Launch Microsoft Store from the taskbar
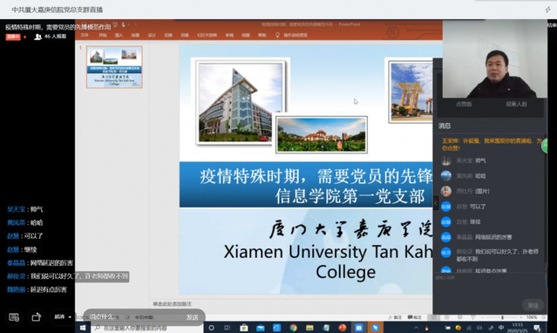Screen dimensions: 557x333 [244, 328]
